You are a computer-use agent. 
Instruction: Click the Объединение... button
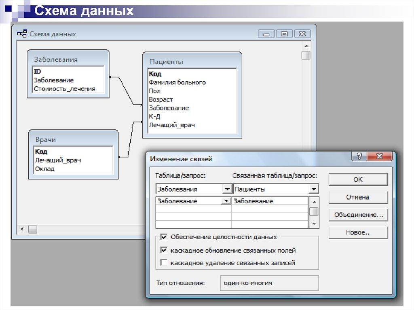[x=358, y=215]
